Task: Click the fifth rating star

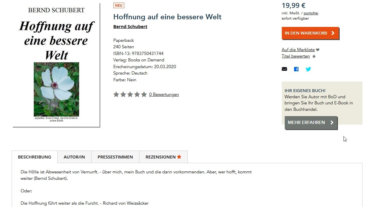Action: point(144,94)
